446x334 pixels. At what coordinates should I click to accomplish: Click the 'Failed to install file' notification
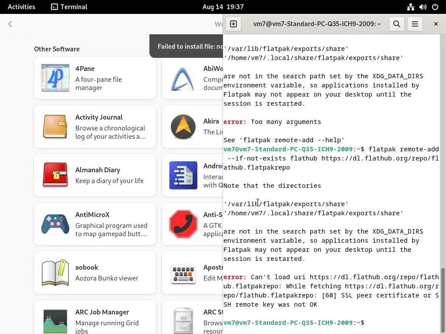pyautogui.click(x=186, y=46)
